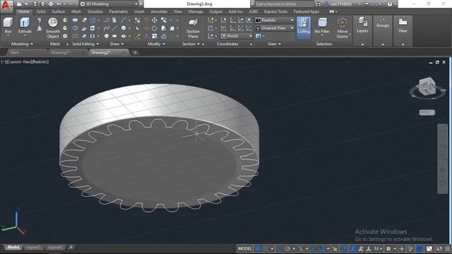Click the Plot printer icon in Quick Access

pos(51,4)
